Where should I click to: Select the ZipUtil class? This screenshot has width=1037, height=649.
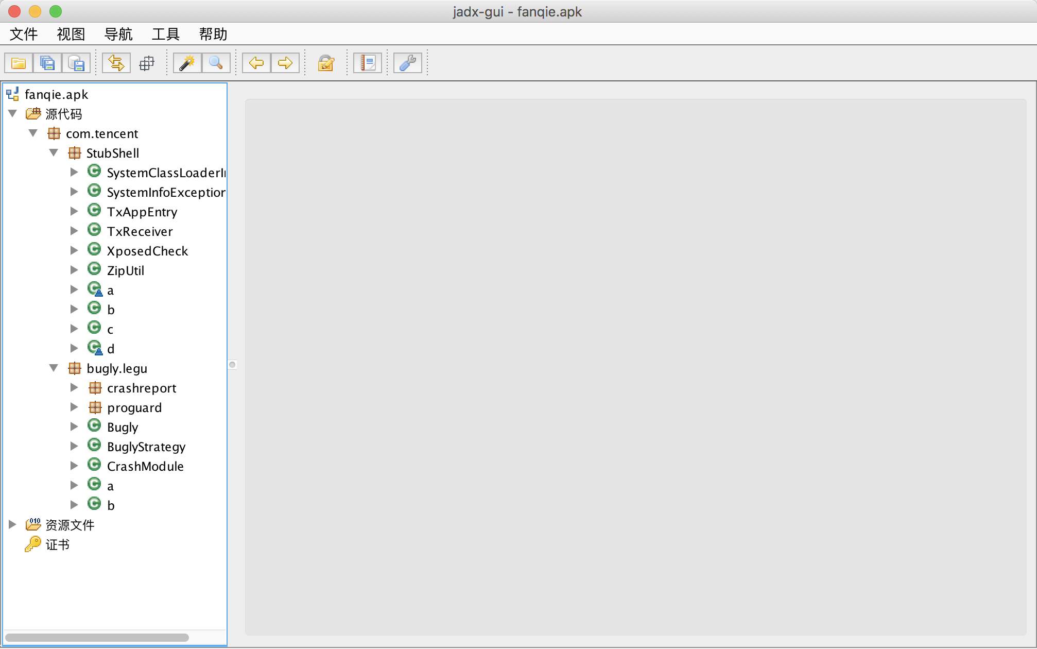pyautogui.click(x=126, y=270)
